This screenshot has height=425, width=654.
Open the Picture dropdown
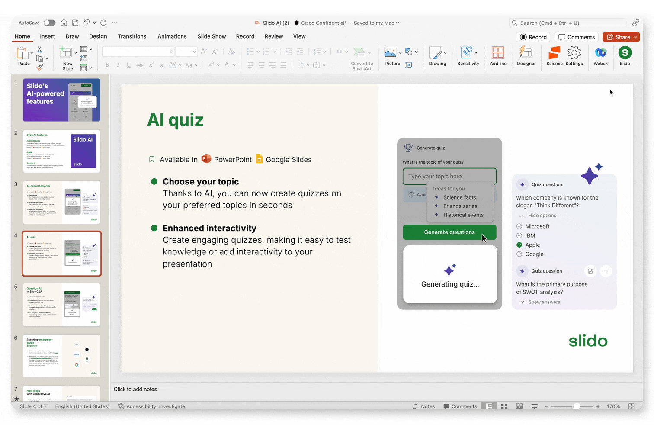[x=400, y=53]
